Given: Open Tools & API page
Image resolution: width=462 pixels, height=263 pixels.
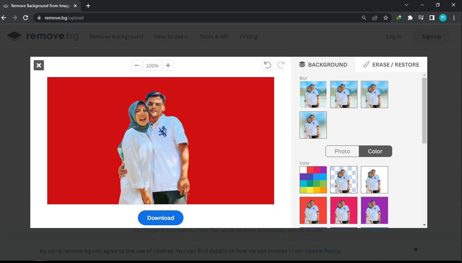Looking at the screenshot, I should 214,36.
